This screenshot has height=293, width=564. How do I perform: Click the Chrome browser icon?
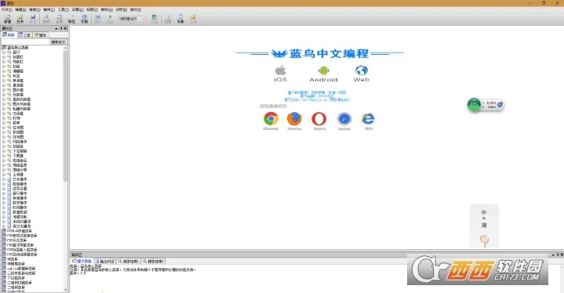coord(271,118)
